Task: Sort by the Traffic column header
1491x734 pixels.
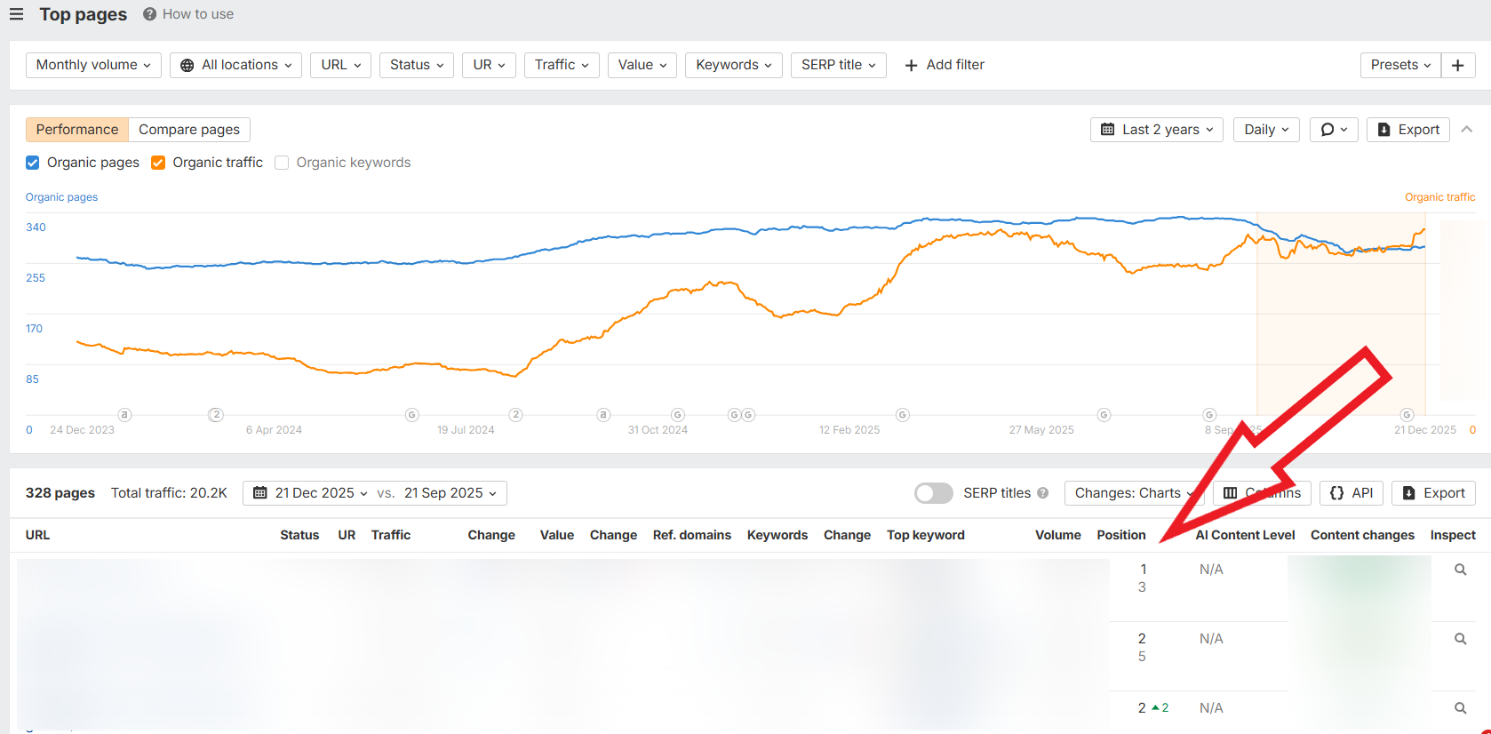Action: click(x=391, y=535)
